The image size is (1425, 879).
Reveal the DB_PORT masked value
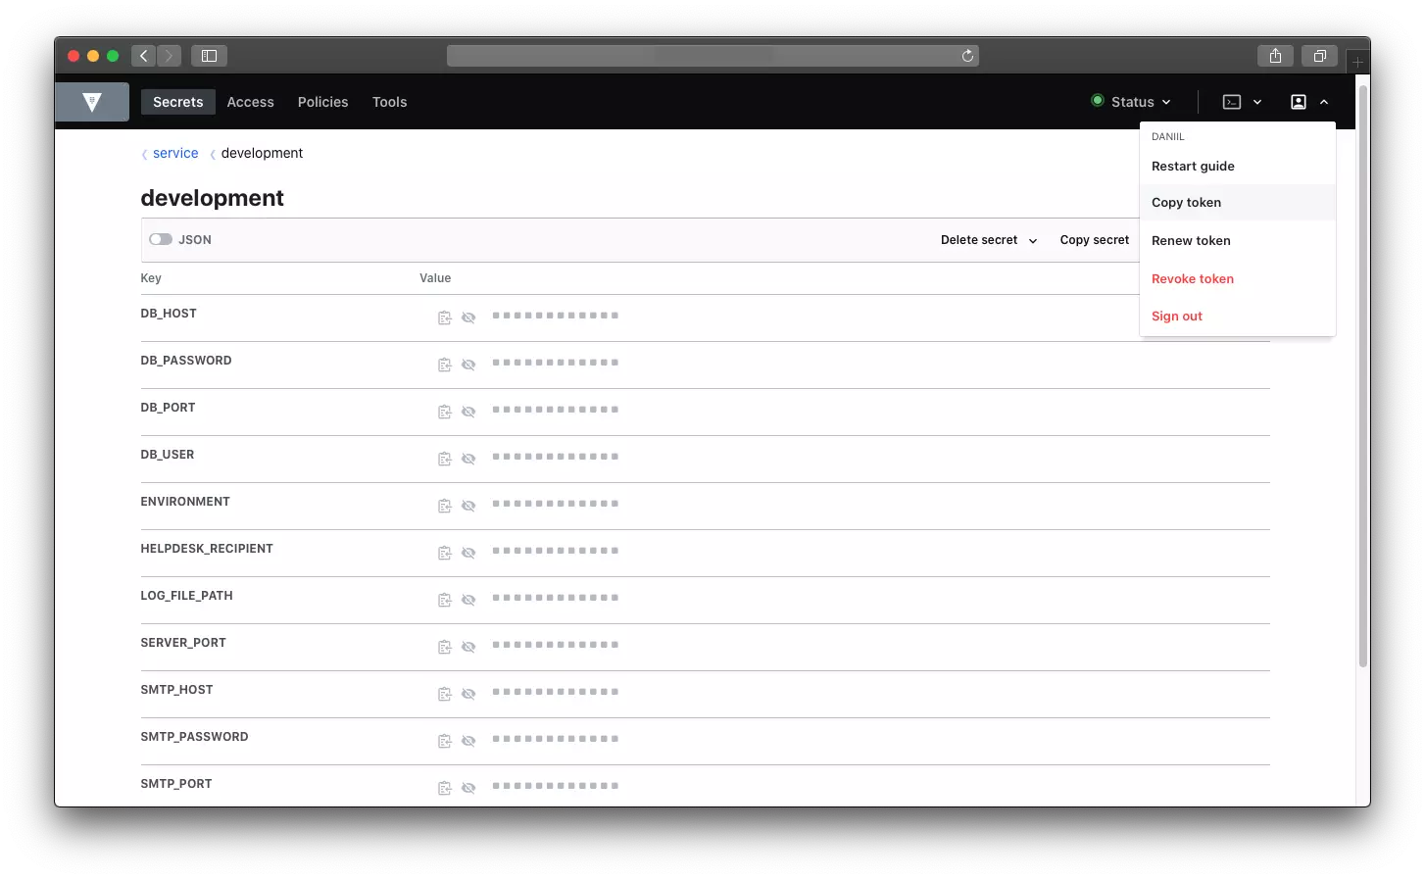[x=468, y=412]
